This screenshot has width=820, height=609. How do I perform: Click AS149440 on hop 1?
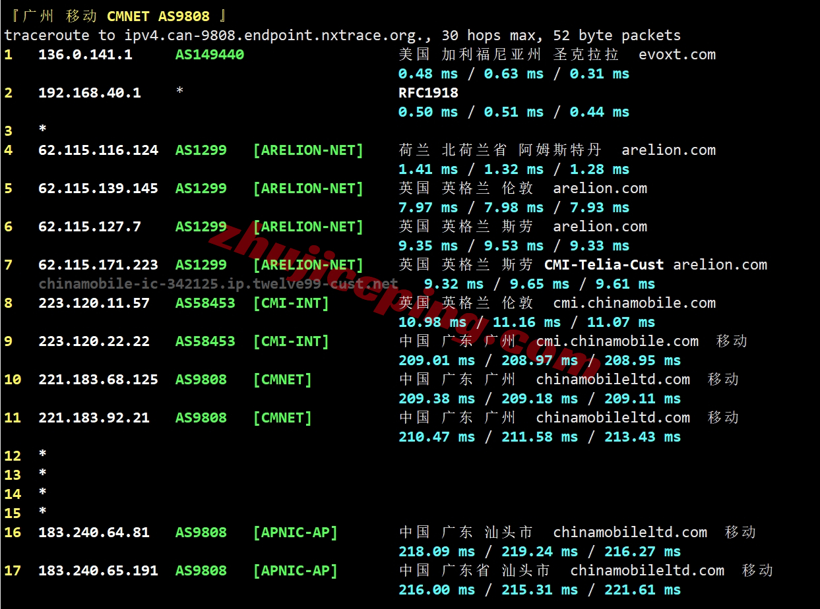point(210,55)
